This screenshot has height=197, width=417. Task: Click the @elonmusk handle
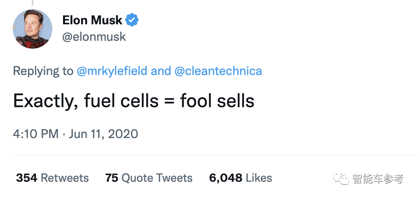click(94, 37)
